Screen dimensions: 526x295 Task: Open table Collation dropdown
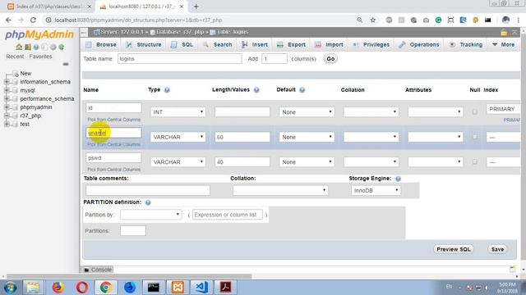click(280, 190)
